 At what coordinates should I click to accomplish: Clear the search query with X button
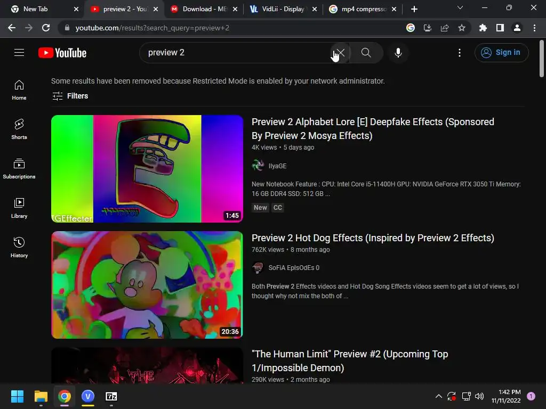(x=340, y=53)
